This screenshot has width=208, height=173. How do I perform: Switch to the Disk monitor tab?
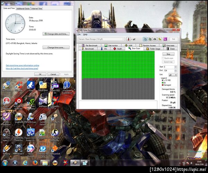pos(111,45)
